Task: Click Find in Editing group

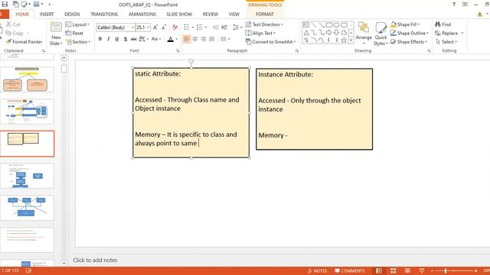Action: 443,24
